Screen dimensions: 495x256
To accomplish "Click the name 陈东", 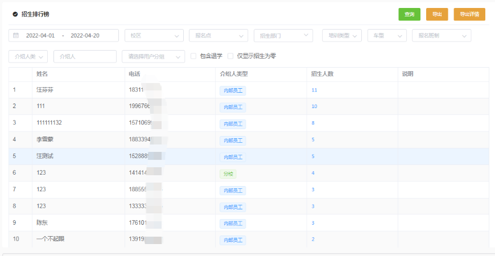I will [x=42, y=222].
